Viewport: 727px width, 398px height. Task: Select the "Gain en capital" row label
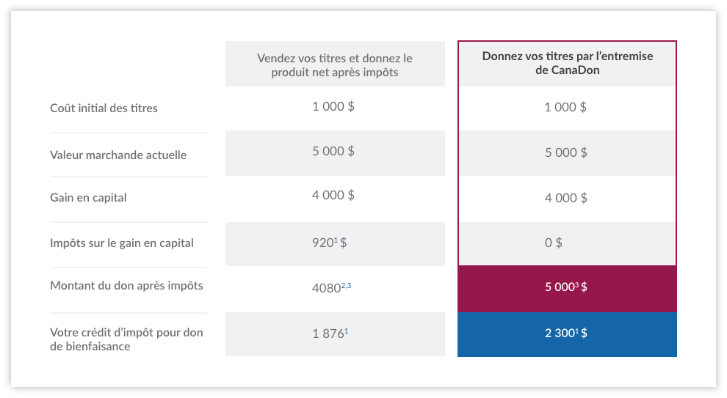[89, 197]
